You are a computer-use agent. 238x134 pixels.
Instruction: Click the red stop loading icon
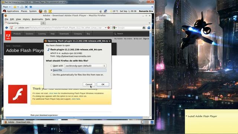click(109, 28)
